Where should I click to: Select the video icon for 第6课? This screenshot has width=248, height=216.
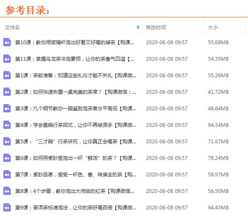point(7,158)
